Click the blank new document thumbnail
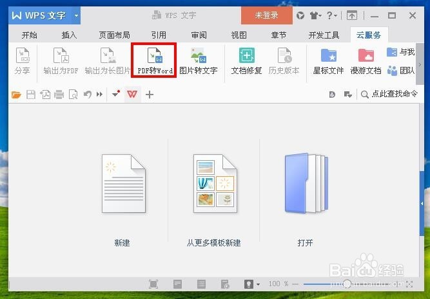Image resolution: width=430 pixels, height=299 pixels. coord(124,183)
